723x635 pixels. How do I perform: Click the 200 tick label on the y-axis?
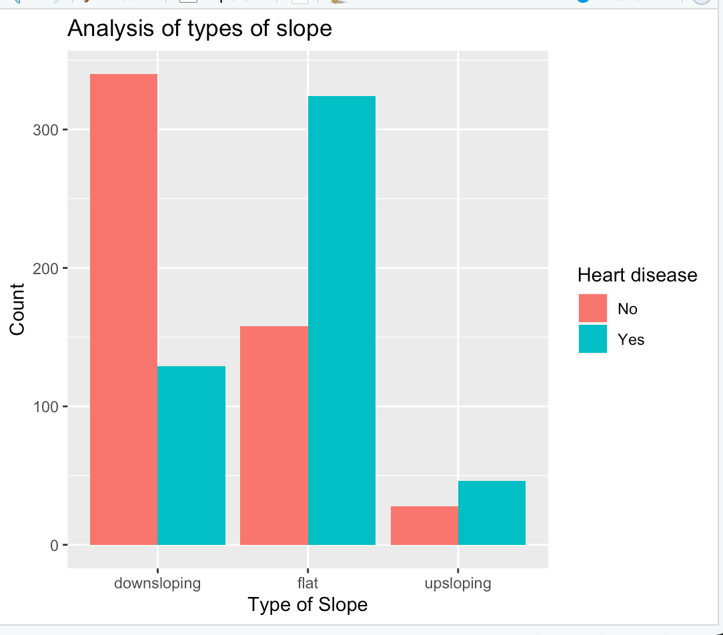pyautogui.click(x=45, y=269)
